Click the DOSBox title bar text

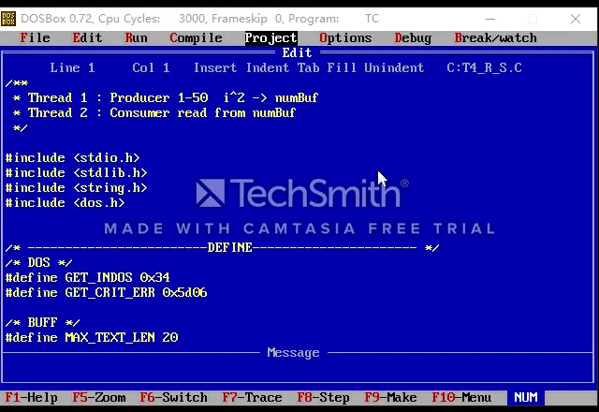pos(199,19)
